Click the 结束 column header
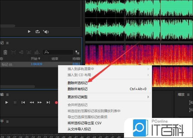Image resolution: width=193 pixels, height=138 pixels. (55, 59)
